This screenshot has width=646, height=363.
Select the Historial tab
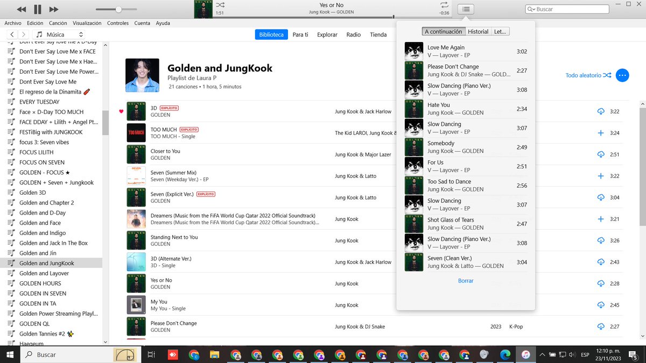[478, 32]
